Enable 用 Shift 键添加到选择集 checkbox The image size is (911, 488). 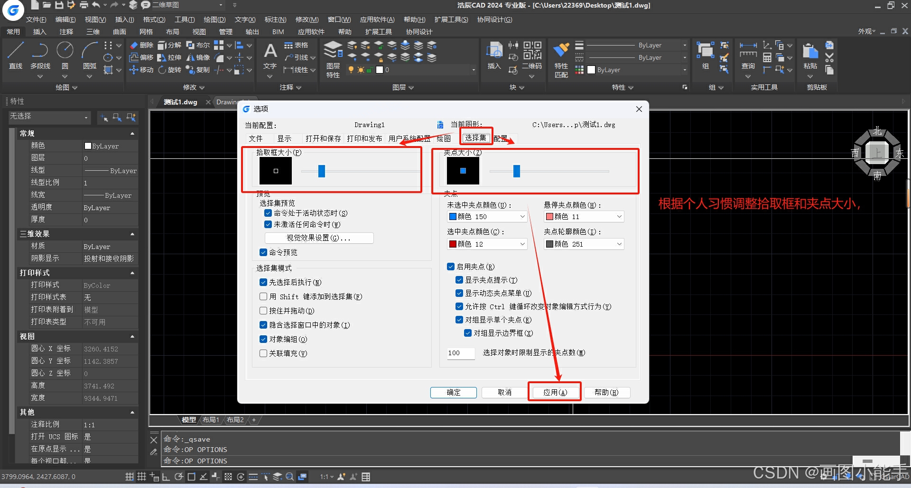263,296
